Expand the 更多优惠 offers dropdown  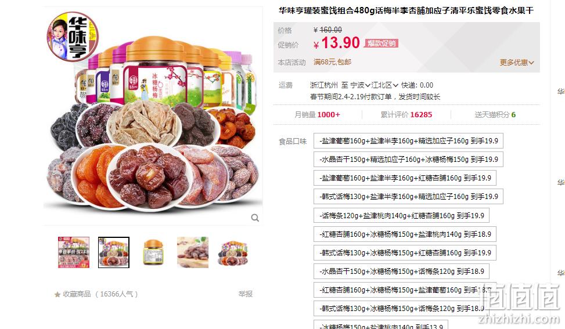click(516, 63)
